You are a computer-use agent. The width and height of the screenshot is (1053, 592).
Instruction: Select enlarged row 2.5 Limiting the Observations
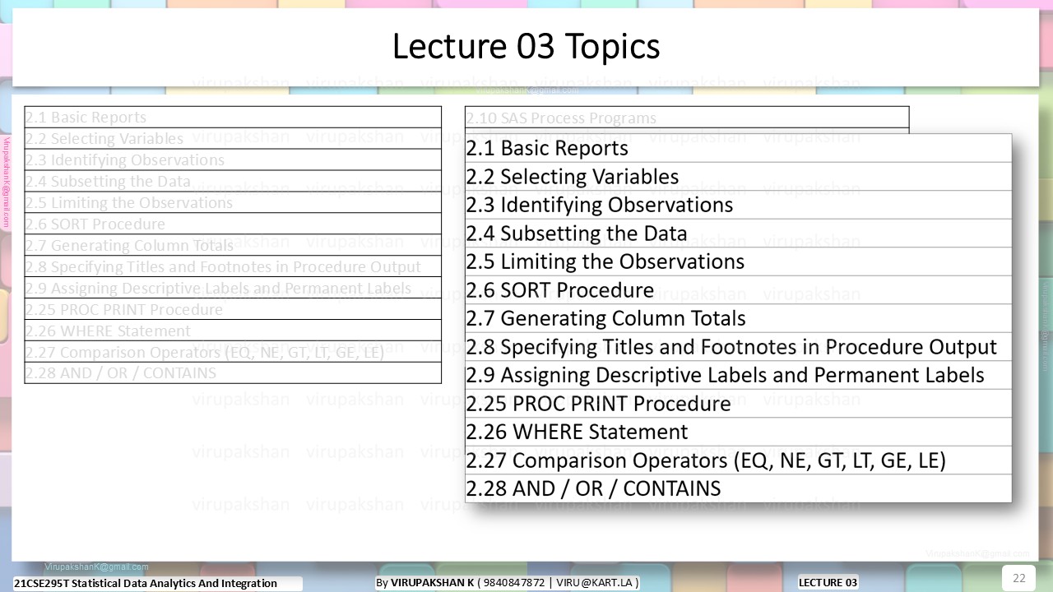point(738,261)
